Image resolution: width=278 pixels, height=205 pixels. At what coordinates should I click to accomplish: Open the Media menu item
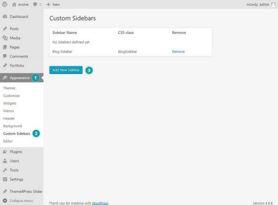click(x=15, y=38)
